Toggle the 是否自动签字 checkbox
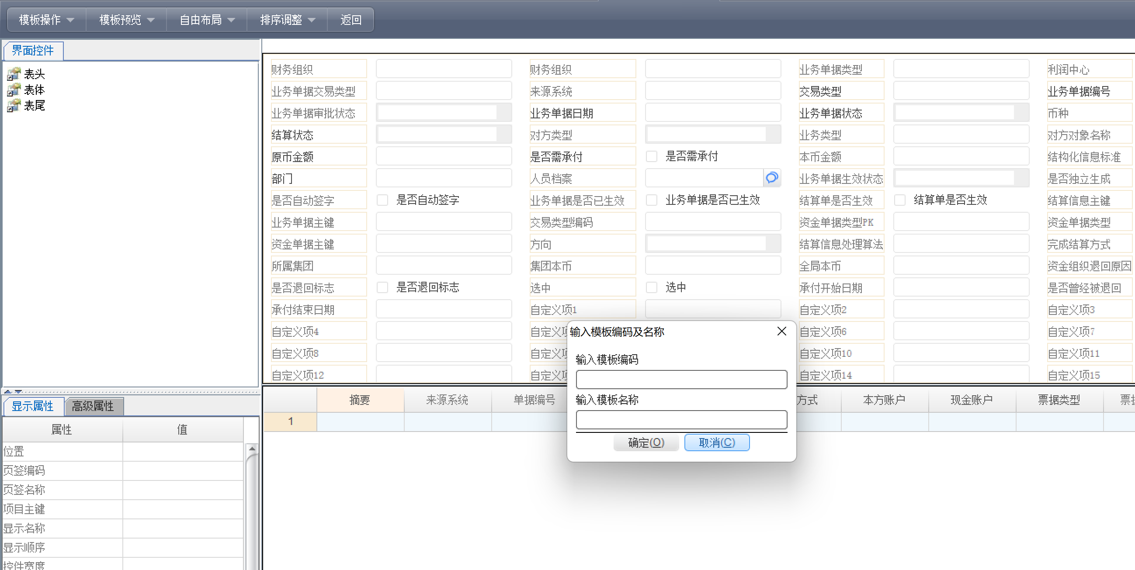Viewport: 1135px width, 570px height. click(x=382, y=200)
